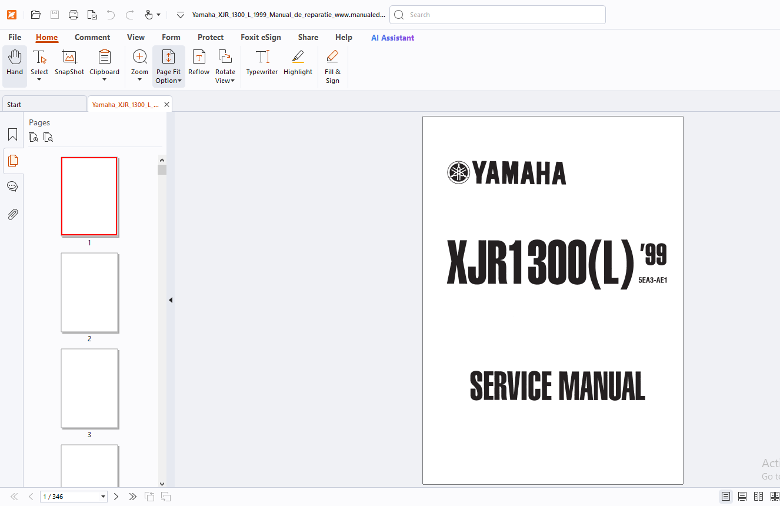
Task: Open file using the folder icon
Action: [36, 15]
